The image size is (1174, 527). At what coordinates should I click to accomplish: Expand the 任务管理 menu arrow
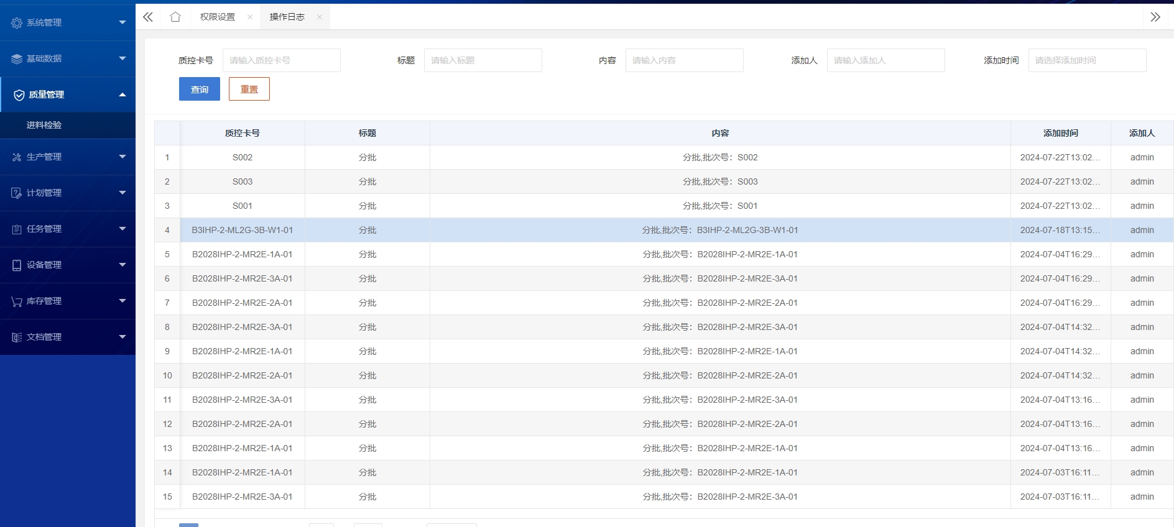coord(122,229)
